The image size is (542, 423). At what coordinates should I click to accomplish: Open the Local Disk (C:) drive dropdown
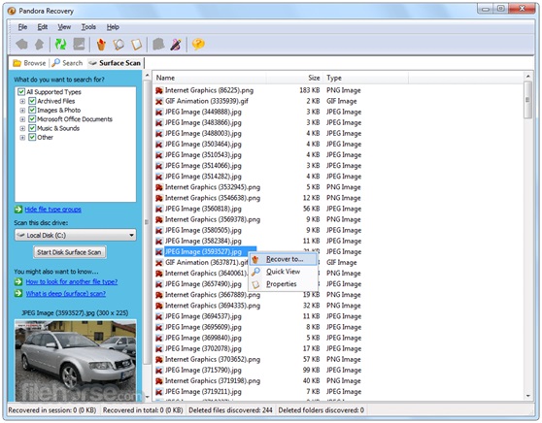point(75,235)
